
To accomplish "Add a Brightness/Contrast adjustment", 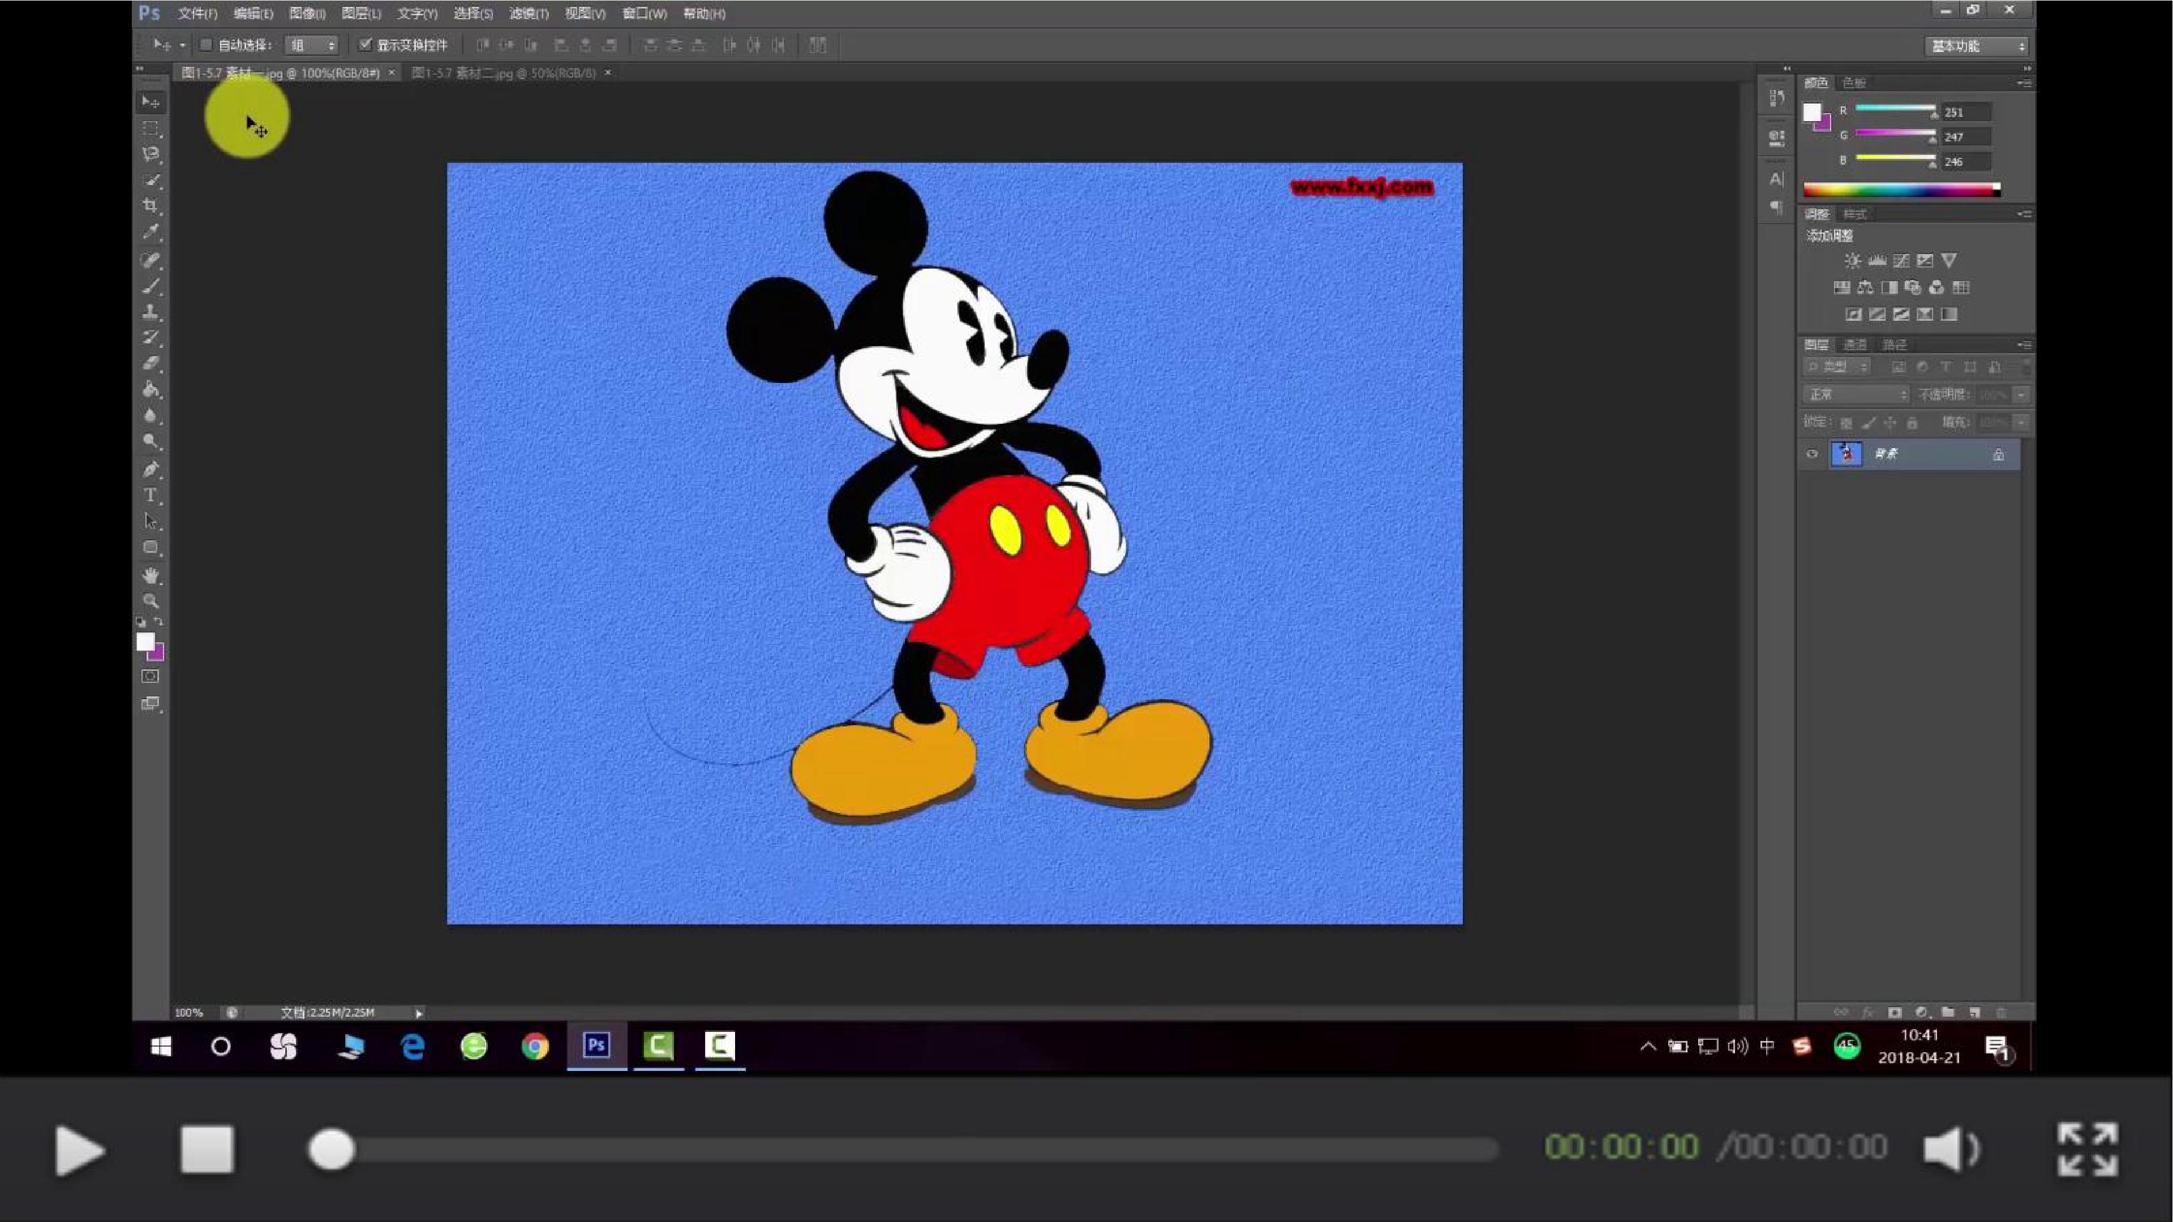I will pos(1852,261).
